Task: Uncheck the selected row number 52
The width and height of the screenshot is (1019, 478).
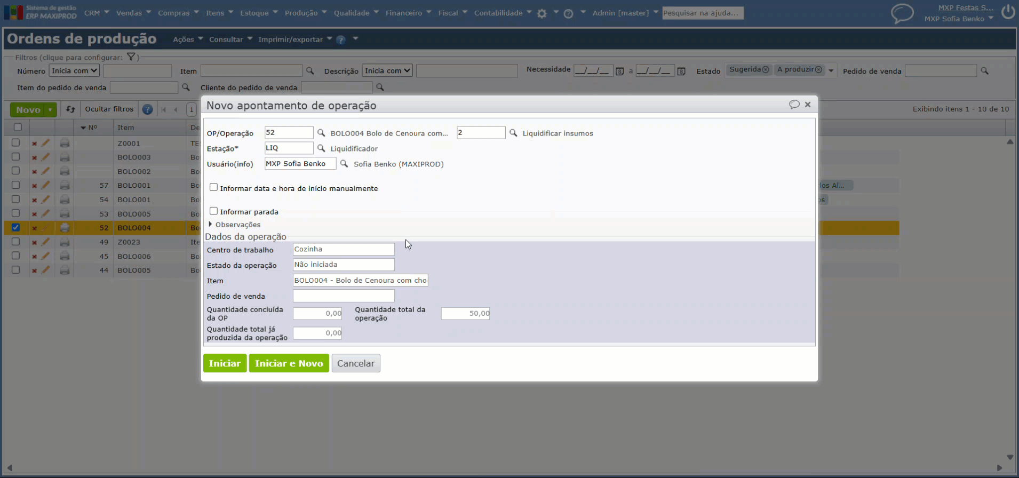Action: coord(15,227)
